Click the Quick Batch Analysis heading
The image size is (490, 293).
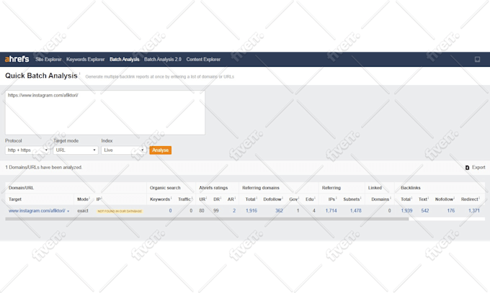pyautogui.click(x=41, y=76)
